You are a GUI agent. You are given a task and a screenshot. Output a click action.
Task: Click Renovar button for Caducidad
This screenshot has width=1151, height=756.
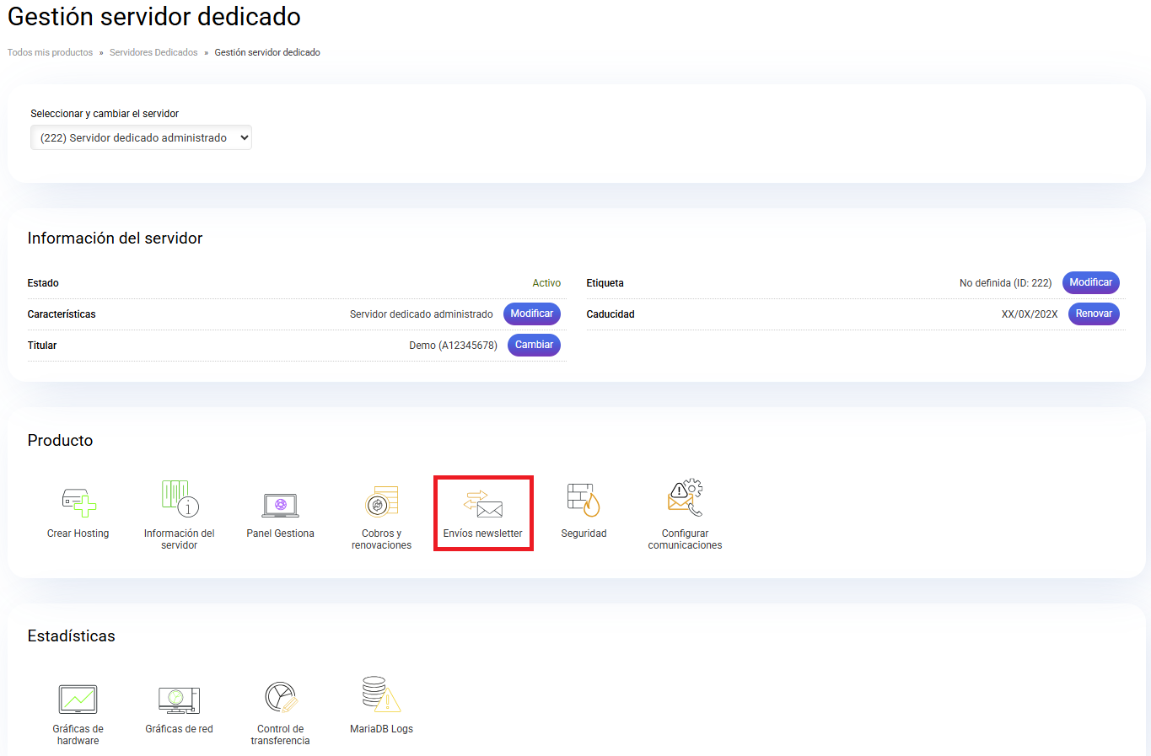click(x=1094, y=314)
